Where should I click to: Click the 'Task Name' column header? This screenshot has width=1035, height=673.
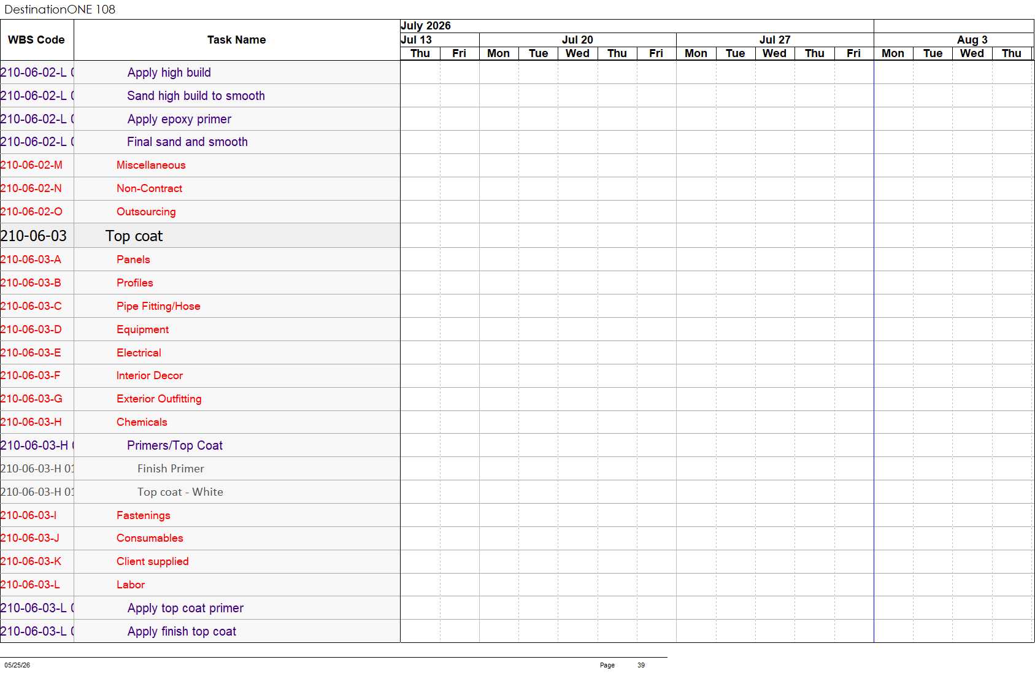coord(236,40)
